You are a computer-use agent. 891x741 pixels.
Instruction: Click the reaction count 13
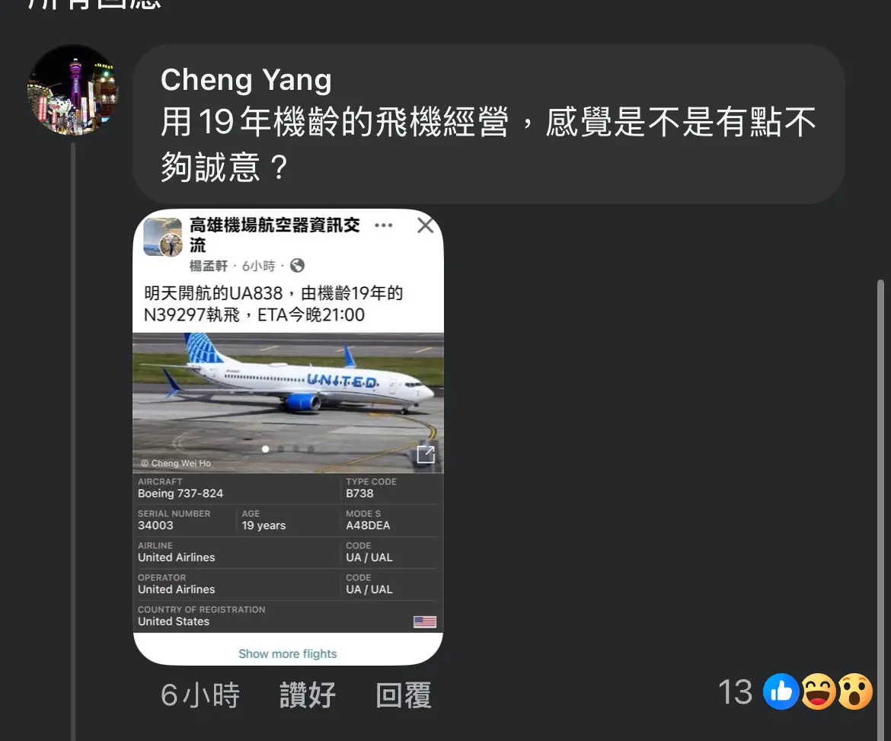[x=736, y=692]
